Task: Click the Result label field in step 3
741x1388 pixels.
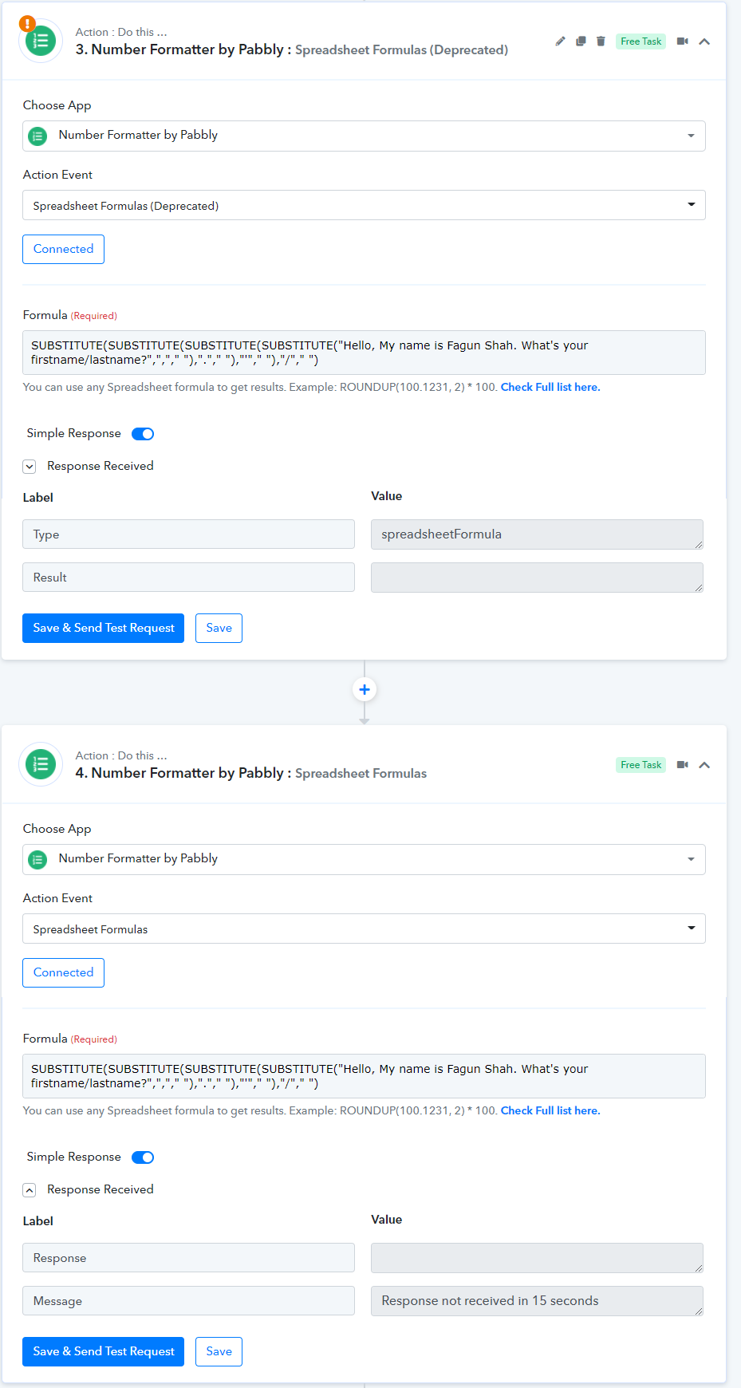Action: point(188,578)
